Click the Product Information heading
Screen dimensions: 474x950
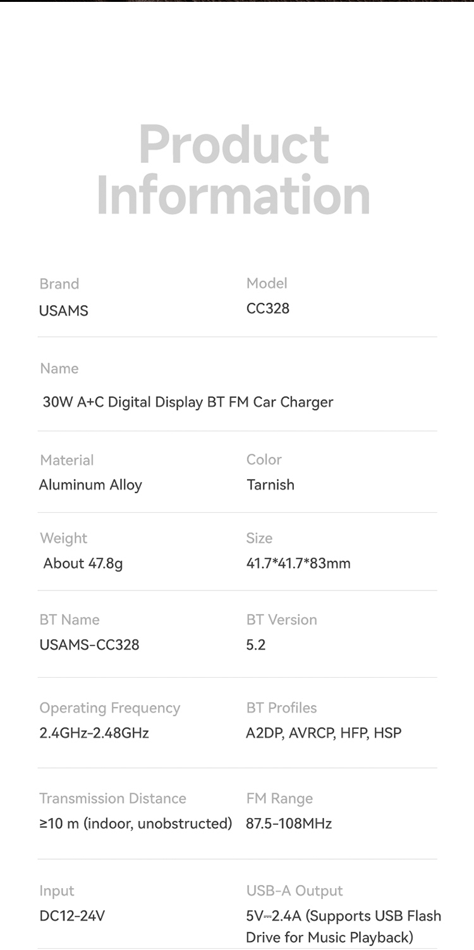click(x=233, y=170)
